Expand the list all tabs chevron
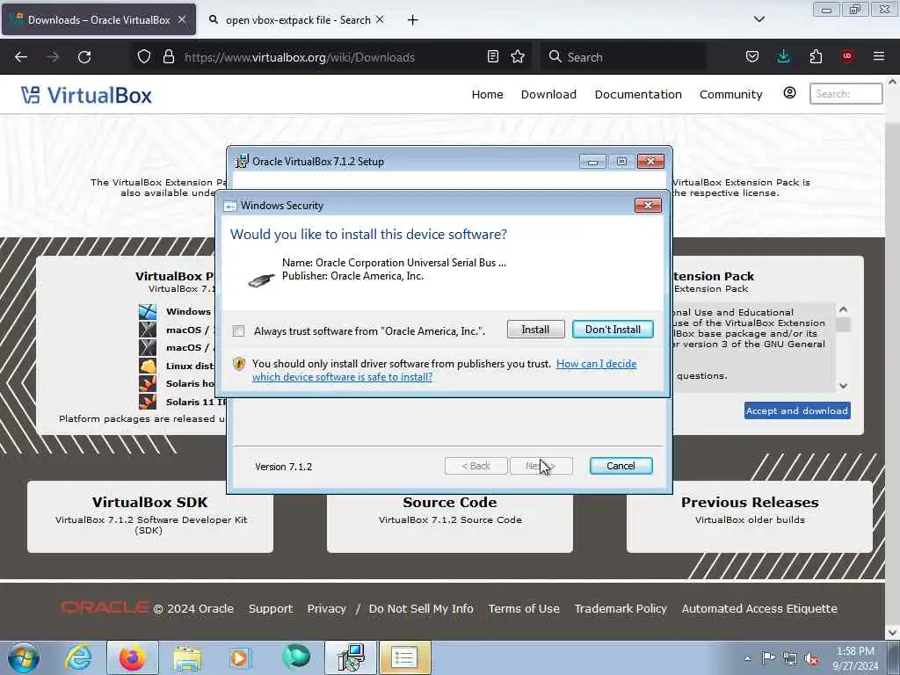 pyautogui.click(x=758, y=19)
